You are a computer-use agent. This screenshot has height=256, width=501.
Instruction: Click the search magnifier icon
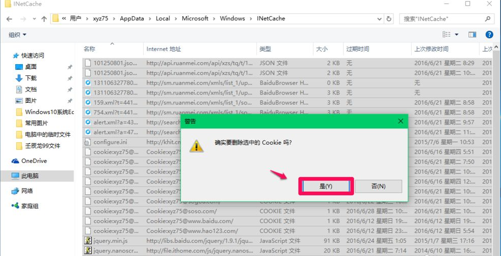[488, 19]
